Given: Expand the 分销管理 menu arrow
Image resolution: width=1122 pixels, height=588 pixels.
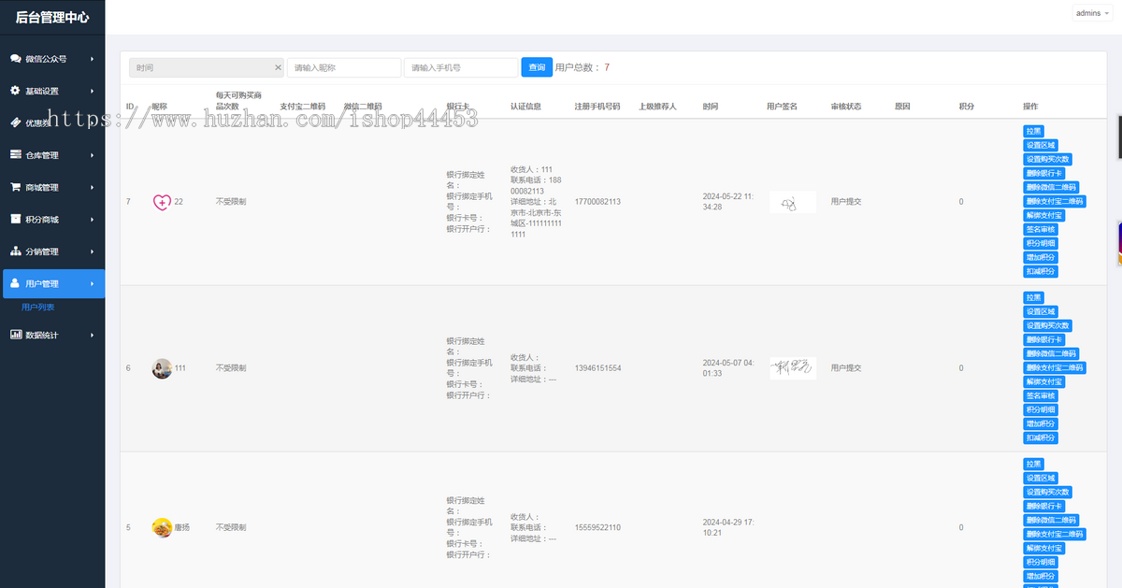Looking at the screenshot, I should (92, 251).
